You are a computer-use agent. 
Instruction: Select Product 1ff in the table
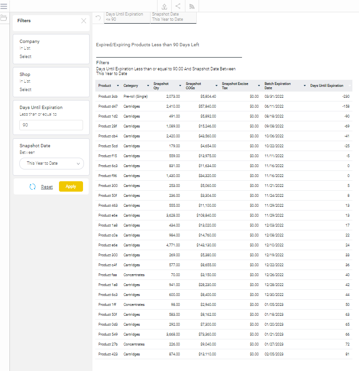107,305
